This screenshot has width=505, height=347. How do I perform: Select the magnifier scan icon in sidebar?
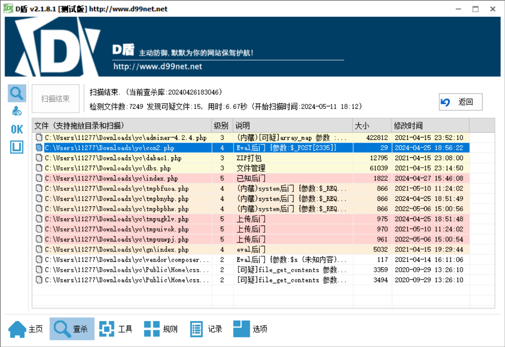pos(17,93)
